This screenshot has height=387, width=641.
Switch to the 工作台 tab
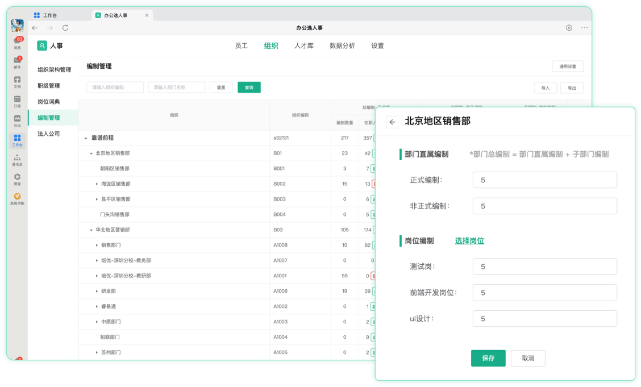[45, 15]
